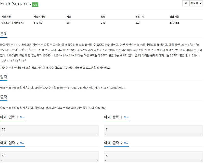Click the caret arrow beside 한국어
The image size is (204, 164).
pos(200,3)
